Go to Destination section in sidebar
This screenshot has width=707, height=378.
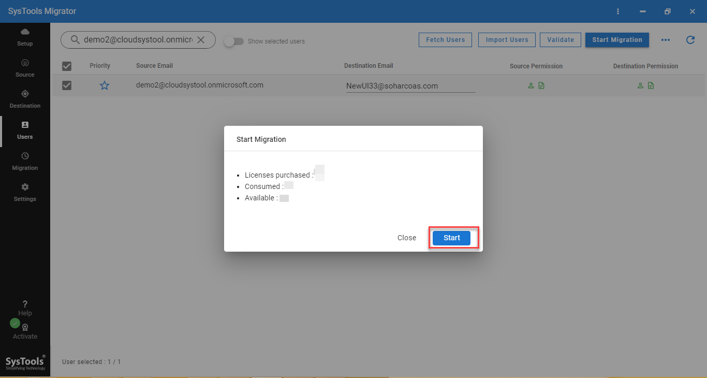[x=25, y=99]
